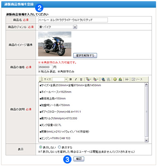Select the 表示する radio button
The height and width of the screenshot is (166, 157).
[x=59, y=147]
